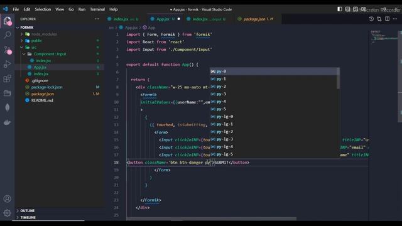Screen dimensions: 402x226
Task: Split the editor to the right
Action: (x=387, y=19)
